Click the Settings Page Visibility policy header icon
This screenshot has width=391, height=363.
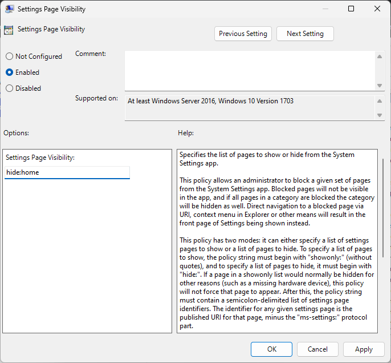(x=9, y=30)
